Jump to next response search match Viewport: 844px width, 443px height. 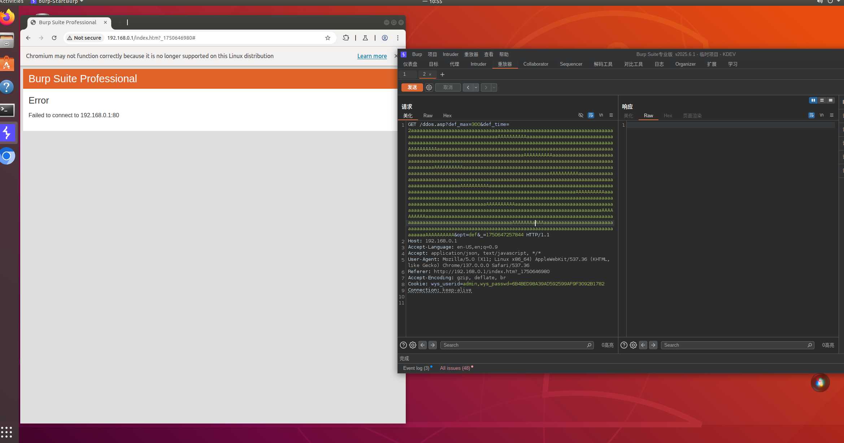[653, 345]
